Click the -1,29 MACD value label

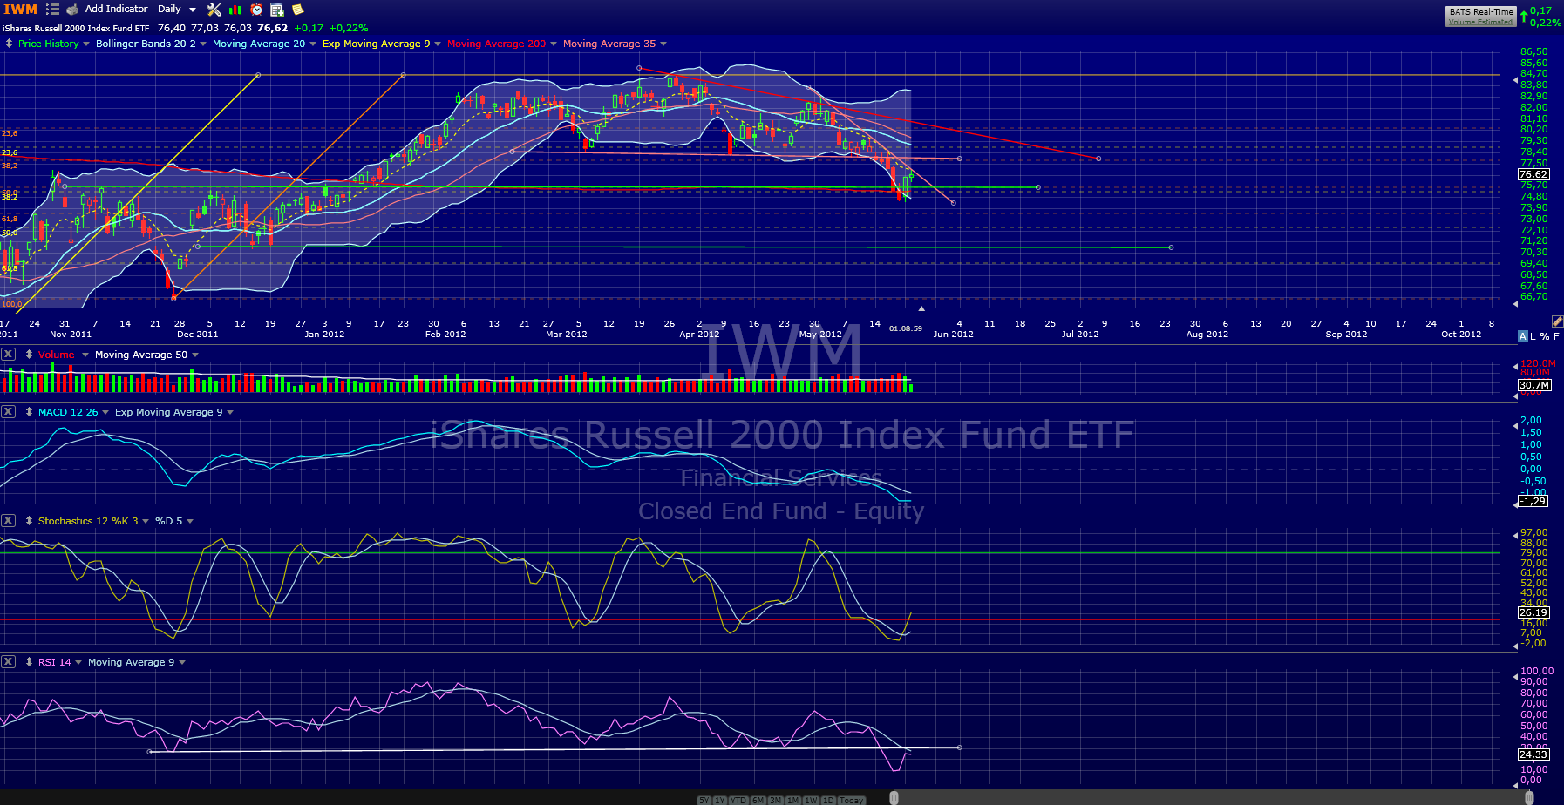tap(1533, 501)
